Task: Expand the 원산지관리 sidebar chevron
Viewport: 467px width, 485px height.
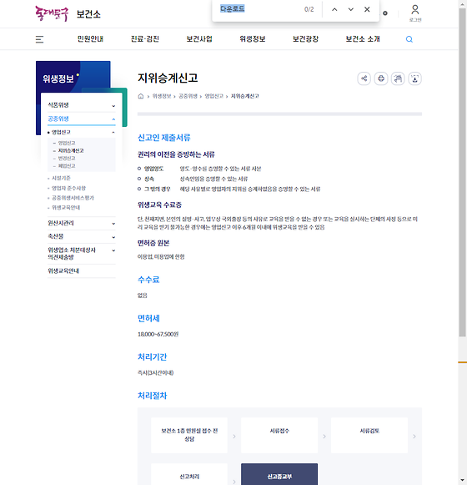Action: [113, 224]
